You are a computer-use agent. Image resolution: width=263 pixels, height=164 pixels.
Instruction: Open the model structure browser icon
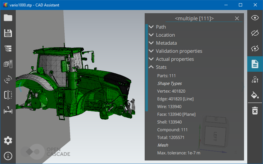tap(8, 49)
